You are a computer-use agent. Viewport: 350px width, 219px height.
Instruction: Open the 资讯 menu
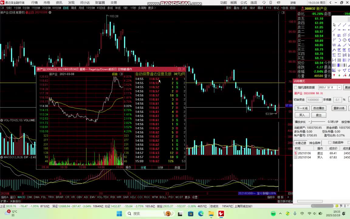(x=59, y=3)
